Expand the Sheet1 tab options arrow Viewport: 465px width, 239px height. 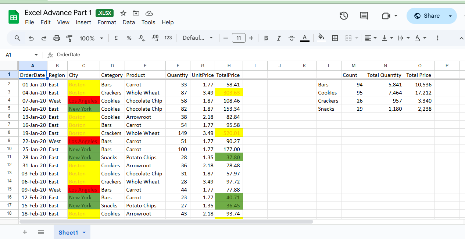tap(84, 232)
